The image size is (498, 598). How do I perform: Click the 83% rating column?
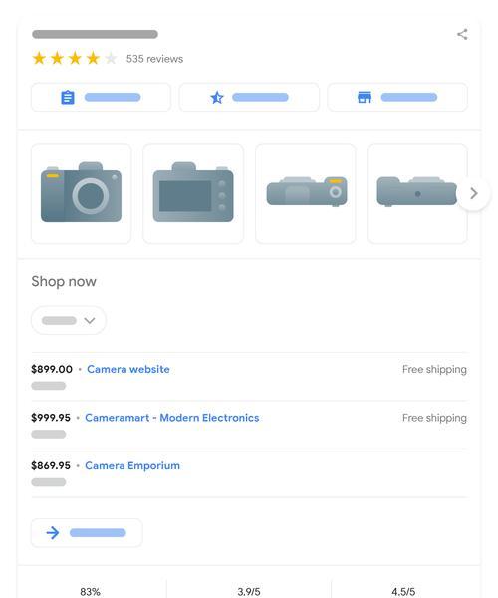(90, 591)
